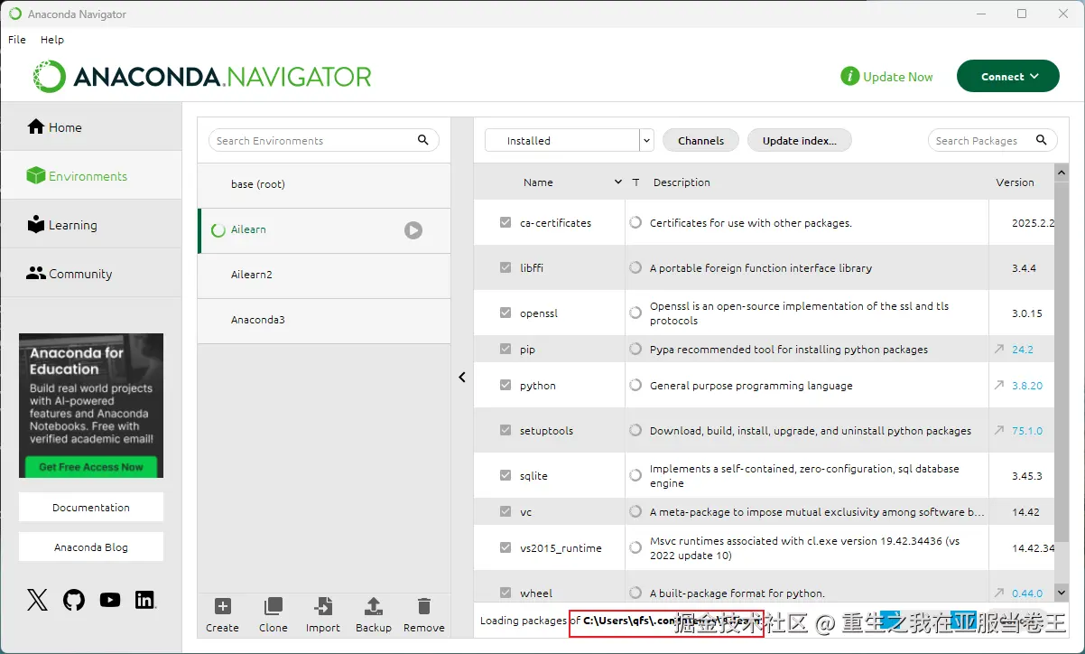The height and width of the screenshot is (654, 1085).
Task: Click the setuptools upgrade arrow icon
Action: pos(999,430)
